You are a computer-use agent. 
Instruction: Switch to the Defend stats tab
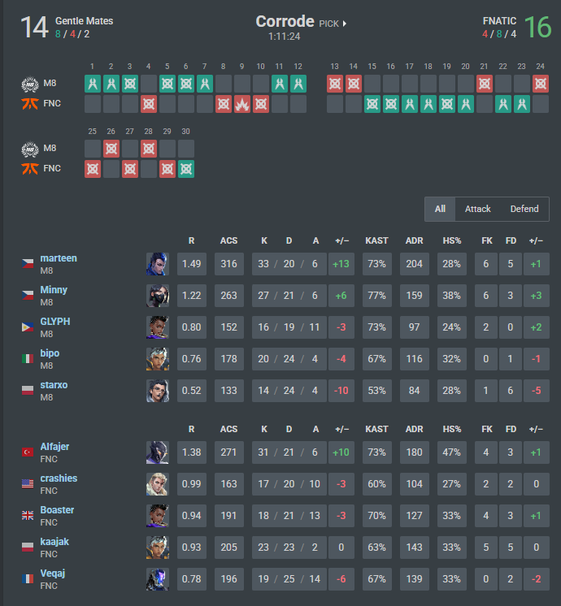tap(524, 209)
